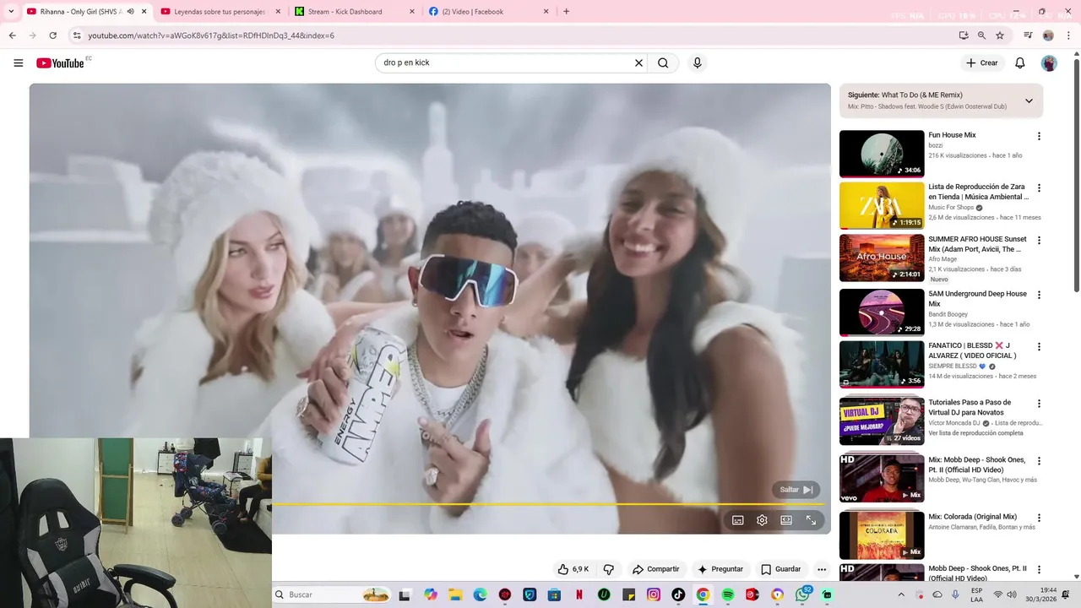Click the Music For Shops channel name
This screenshot has width=1081, height=608.
[951, 208]
